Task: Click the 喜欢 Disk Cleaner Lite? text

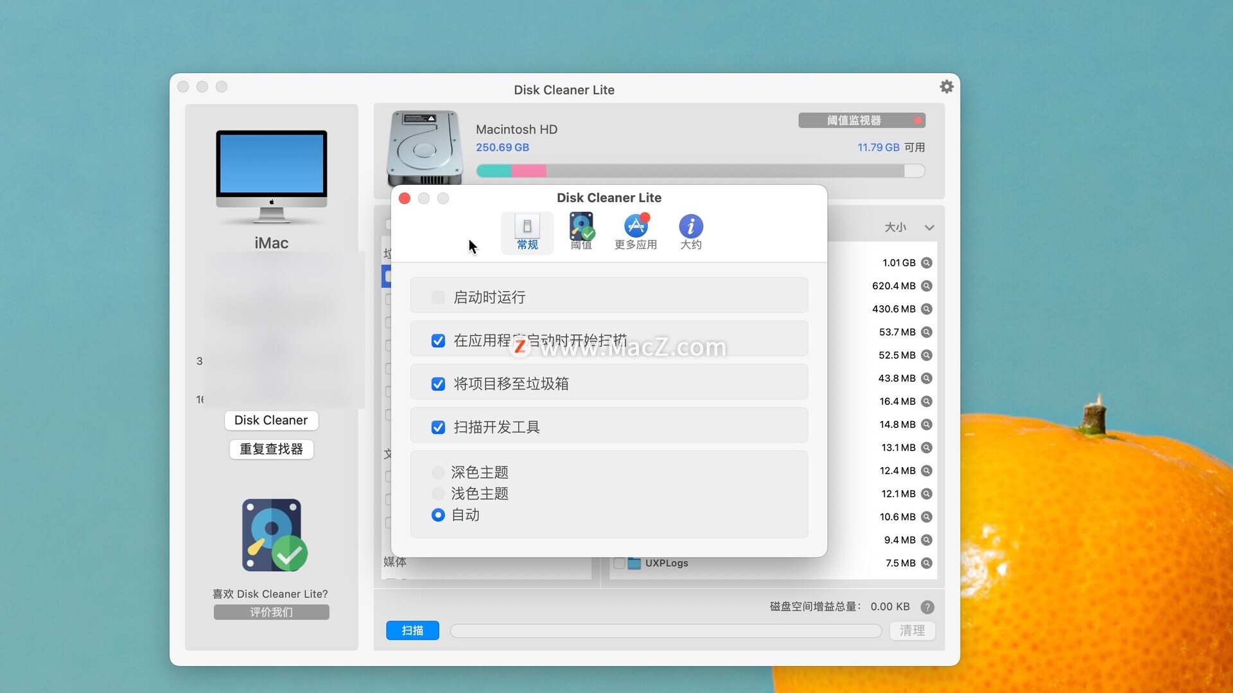Action: click(x=270, y=594)
